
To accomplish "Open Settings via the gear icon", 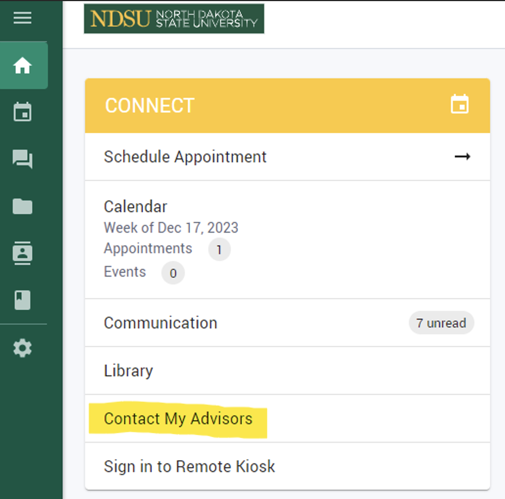I will click(x=23, y=348).
